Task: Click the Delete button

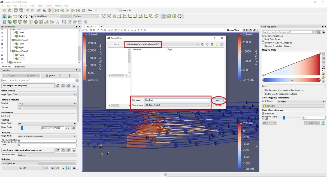Action: click(x=50, y=75)
